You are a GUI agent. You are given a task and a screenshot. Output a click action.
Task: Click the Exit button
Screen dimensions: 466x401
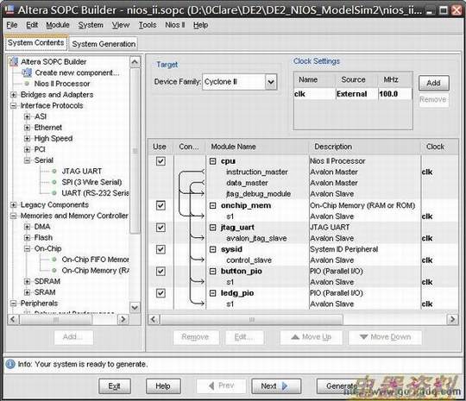pyautogui.click(x=115, y=385)
